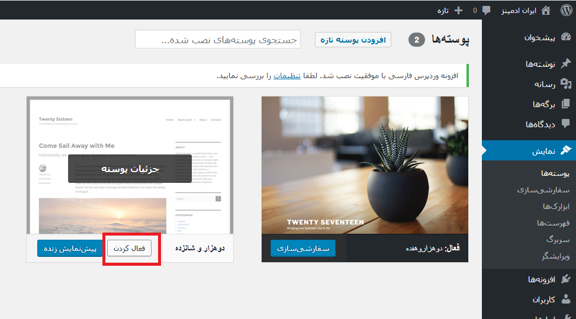Click the Twenty Seventeen theme screenshot
The width and height of the screenshot is (576, 319).
click(x=365, y=165)
